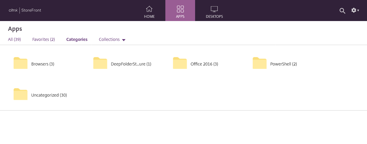Select the Apps tab
The width and height of the screenshot is (367, 144).
(x=180, y=11)
